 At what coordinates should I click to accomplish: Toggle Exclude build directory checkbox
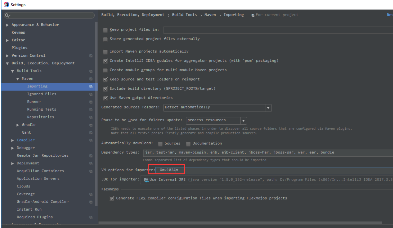click(x=105, y=89)
